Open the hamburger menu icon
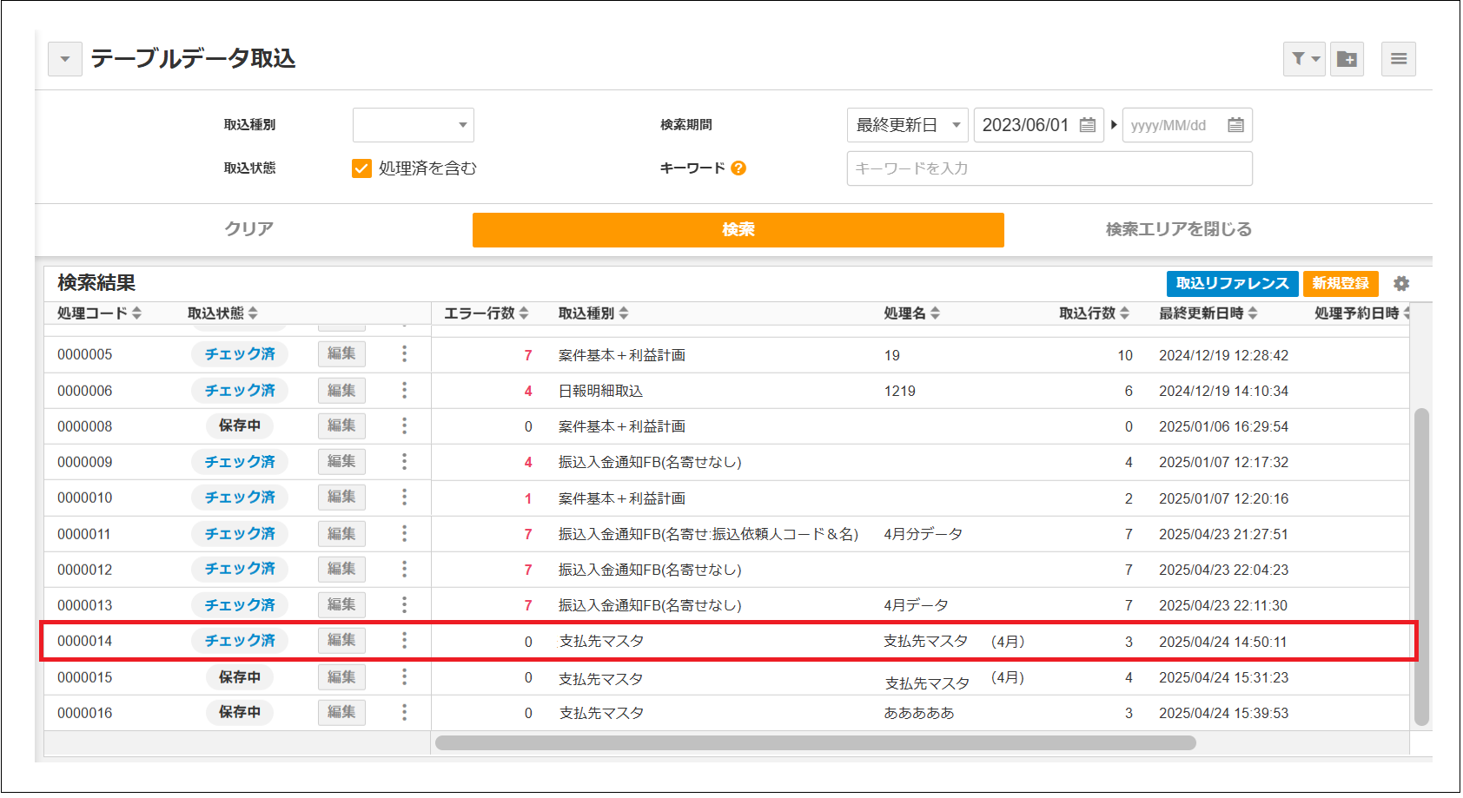Screen dimensions: 1463x798 (1399, 59)
